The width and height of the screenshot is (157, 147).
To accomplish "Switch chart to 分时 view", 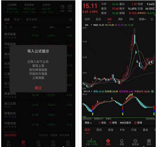I will [87, 19].
